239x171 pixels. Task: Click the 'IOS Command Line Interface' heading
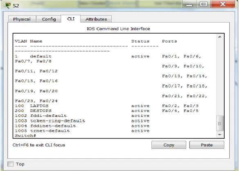pyautogui.click(x=118, y=29)
